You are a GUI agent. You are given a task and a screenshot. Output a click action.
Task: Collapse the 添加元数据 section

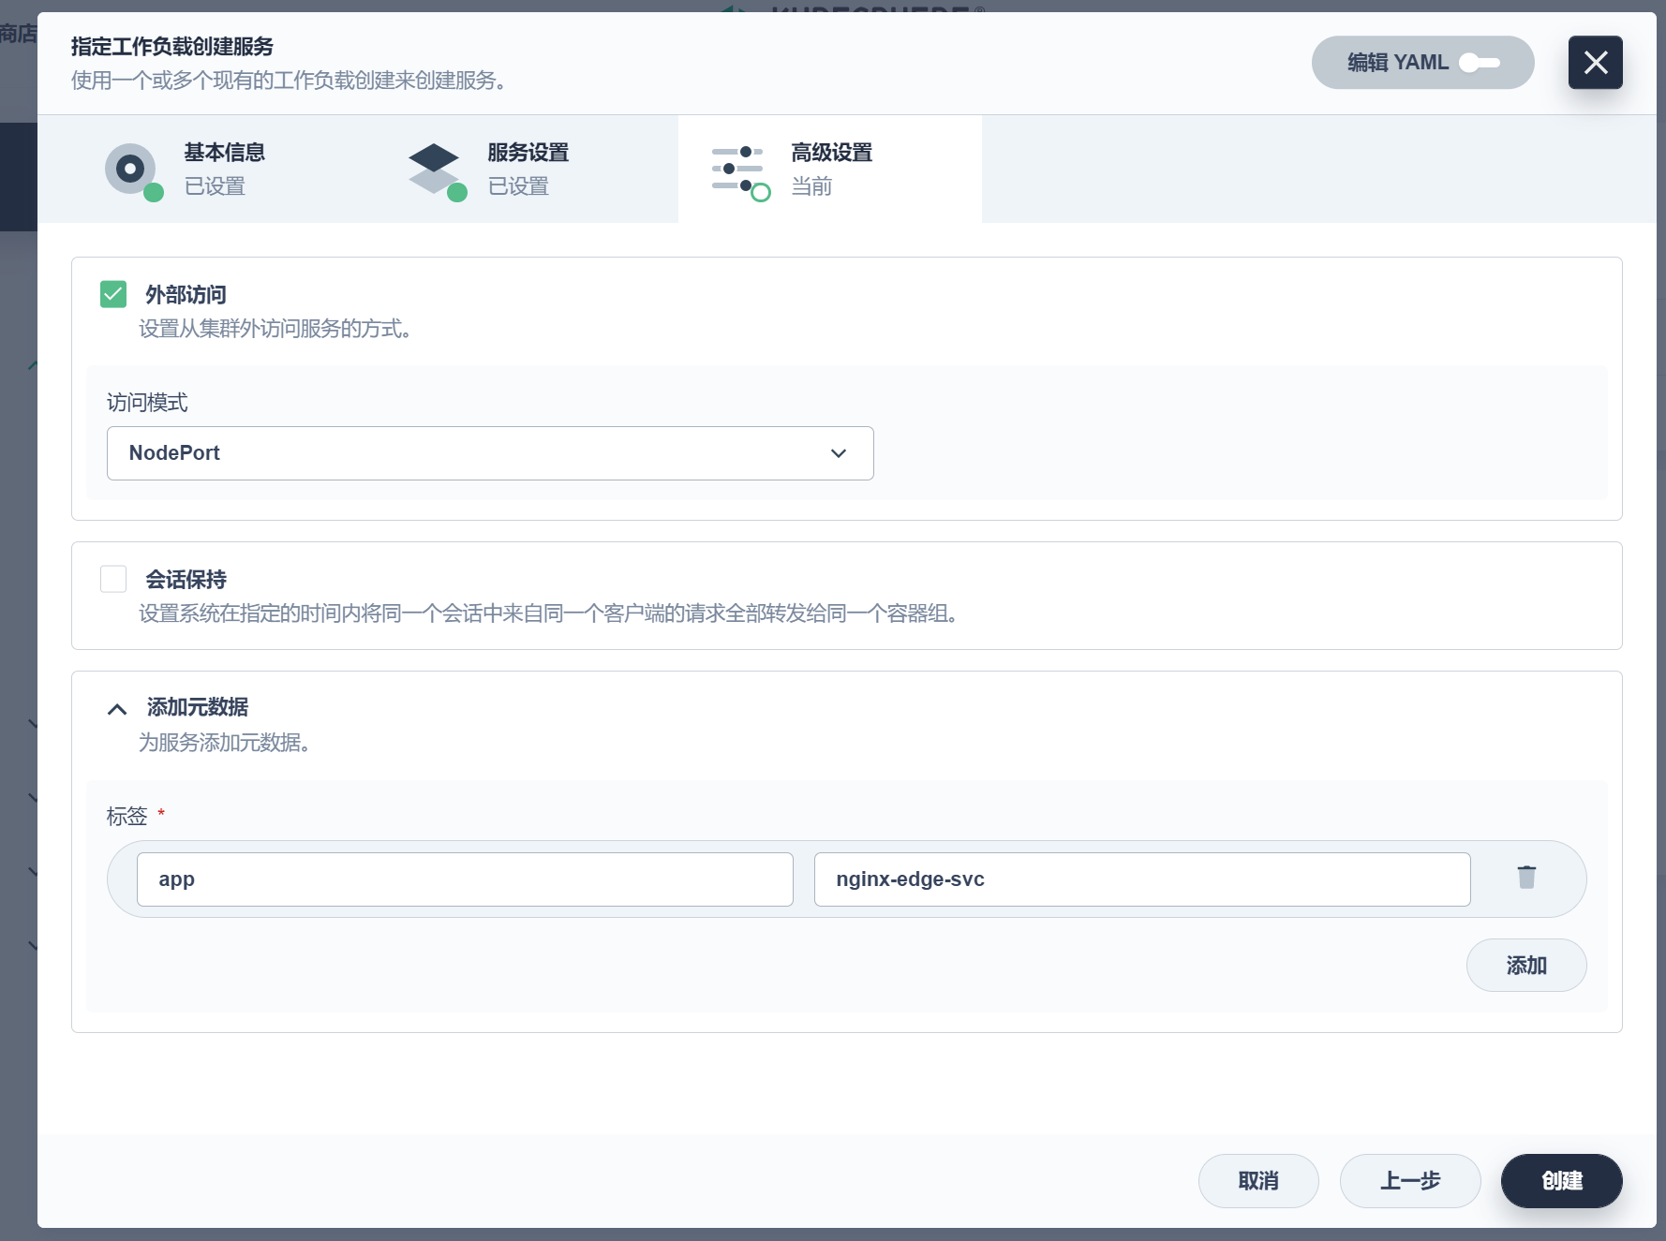click(x=117, y=709)
